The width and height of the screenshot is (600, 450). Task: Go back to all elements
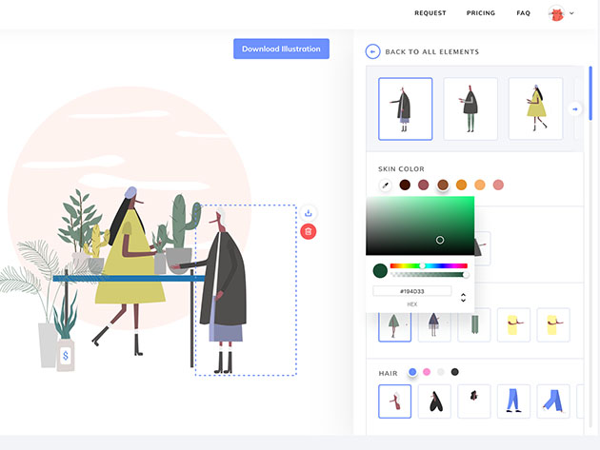pyautogui.click(x=431, y=51)
